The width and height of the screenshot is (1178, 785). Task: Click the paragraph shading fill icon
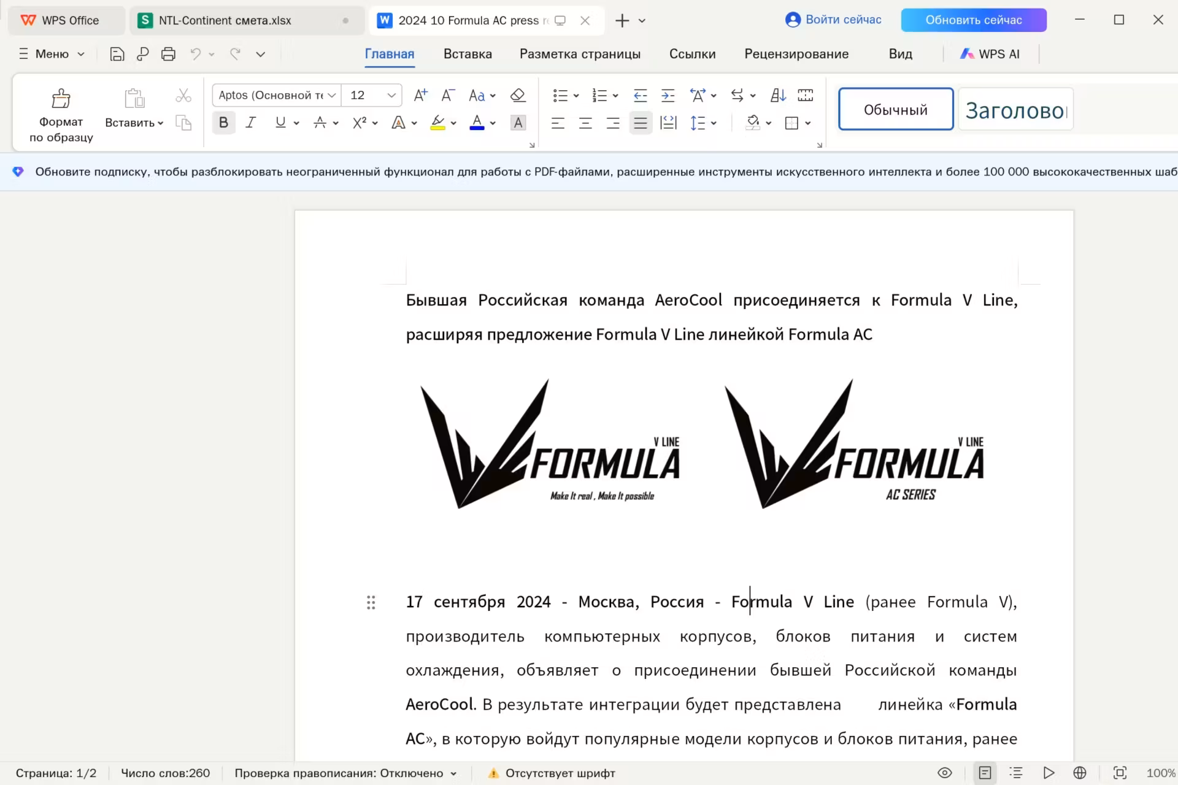click(x=753, y=123)
